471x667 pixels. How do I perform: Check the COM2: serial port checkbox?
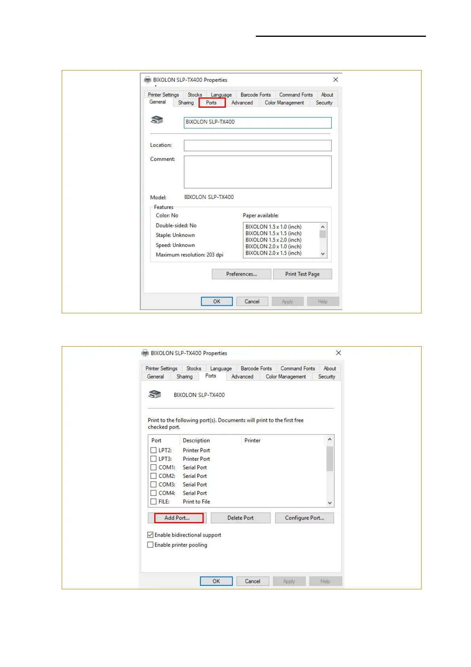pyautogui.click(x=153, y=476)
